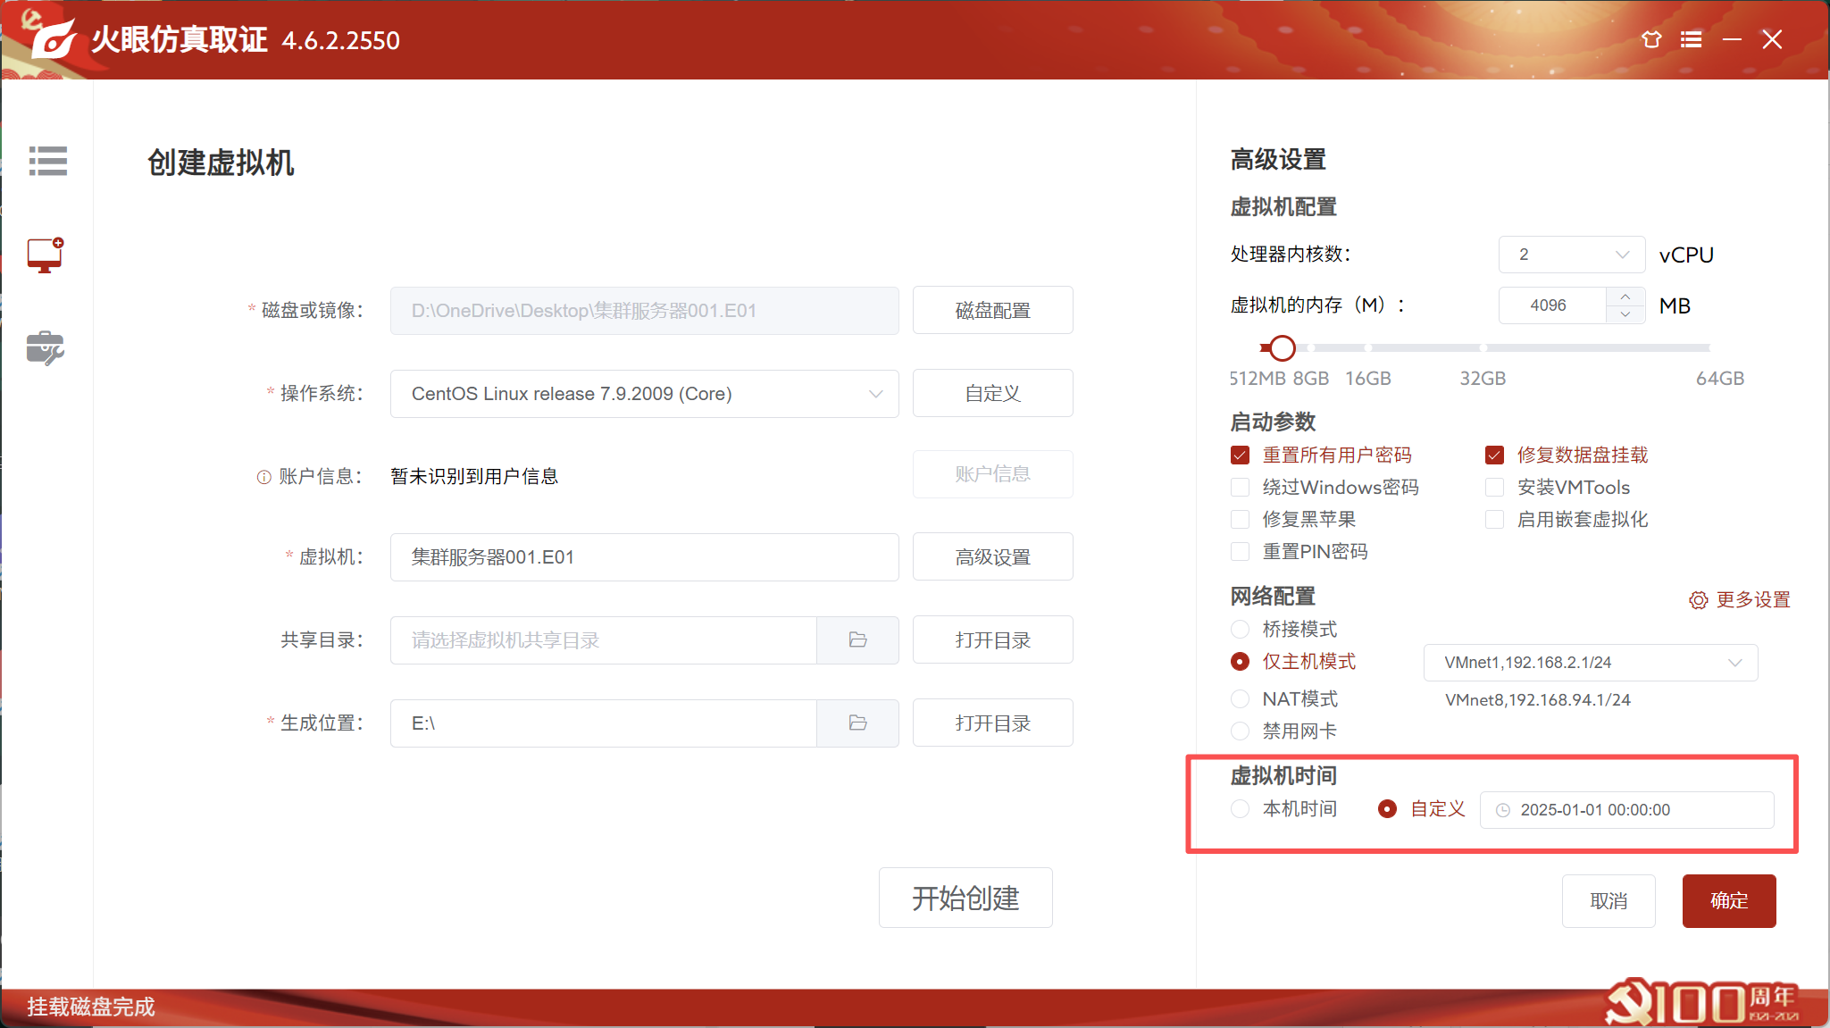Open the 操作系统 CentOS dropdown
The image size is (1830, 1028).
644,394
